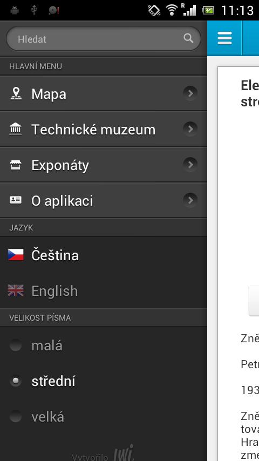Image resolution: width=259 pixels, height=461 pixels.
Task: Switch language to English
Action: [104, 290]
